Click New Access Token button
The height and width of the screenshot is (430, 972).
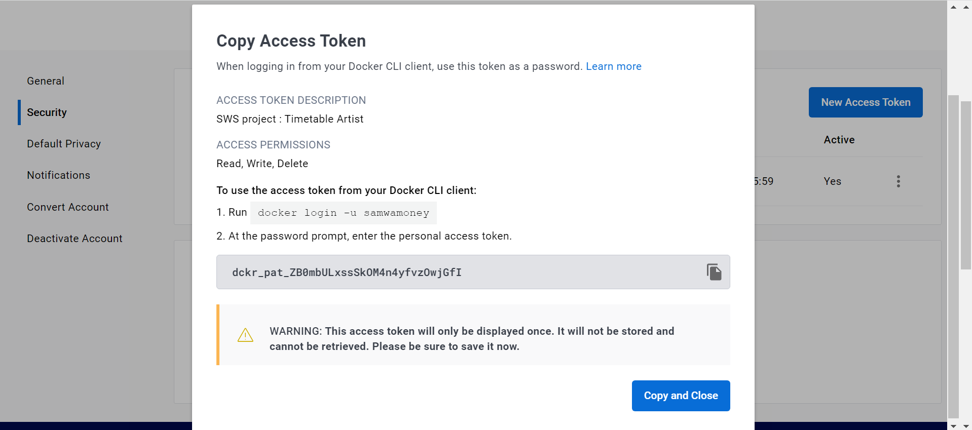coord(865,102)
